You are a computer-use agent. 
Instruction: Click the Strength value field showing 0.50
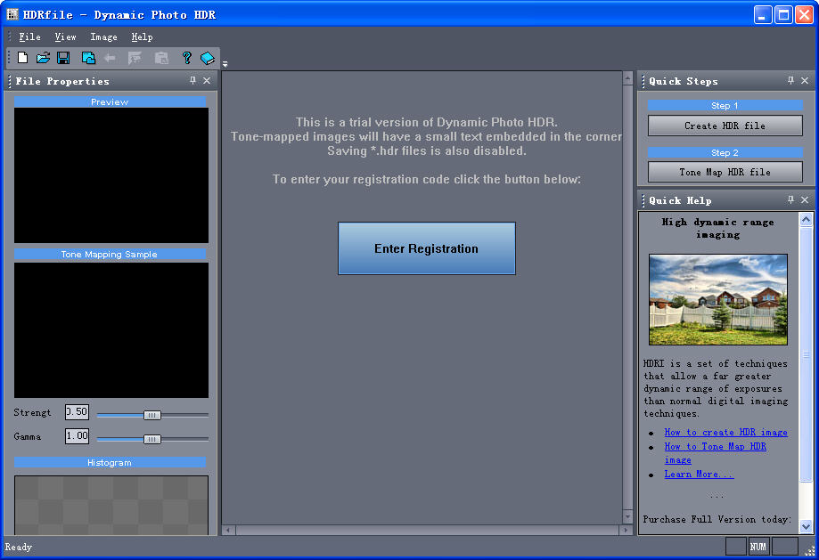coord(77,412)
